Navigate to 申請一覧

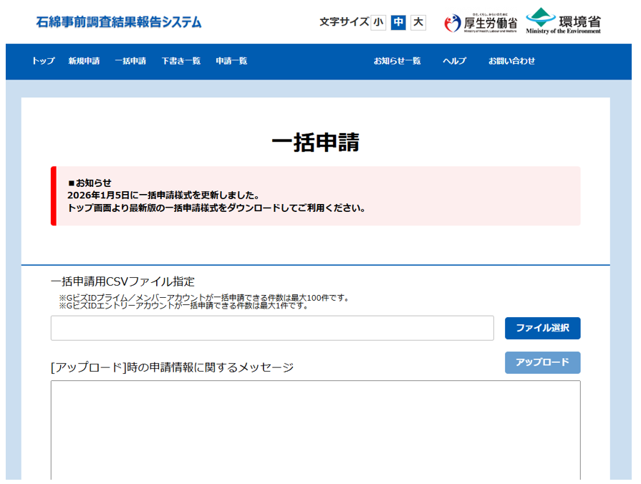pos(231,61)
